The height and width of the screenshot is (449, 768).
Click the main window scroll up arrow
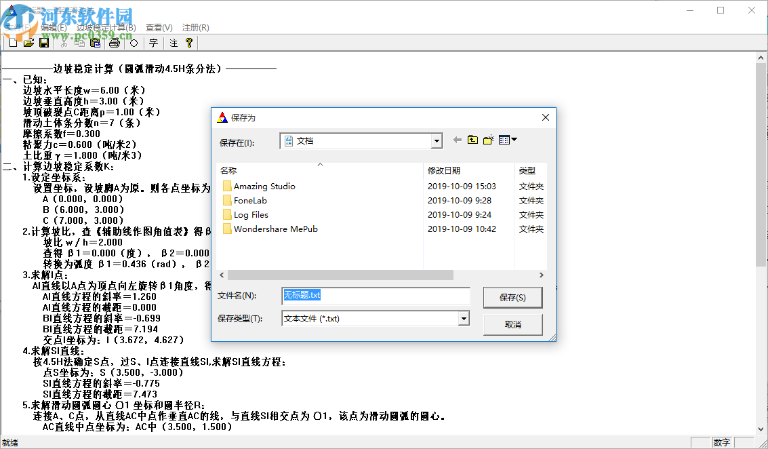coord(761,58)
